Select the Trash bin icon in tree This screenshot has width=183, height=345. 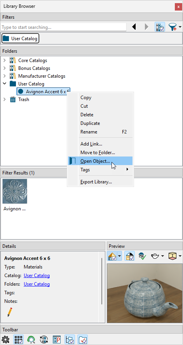[13, 100]
